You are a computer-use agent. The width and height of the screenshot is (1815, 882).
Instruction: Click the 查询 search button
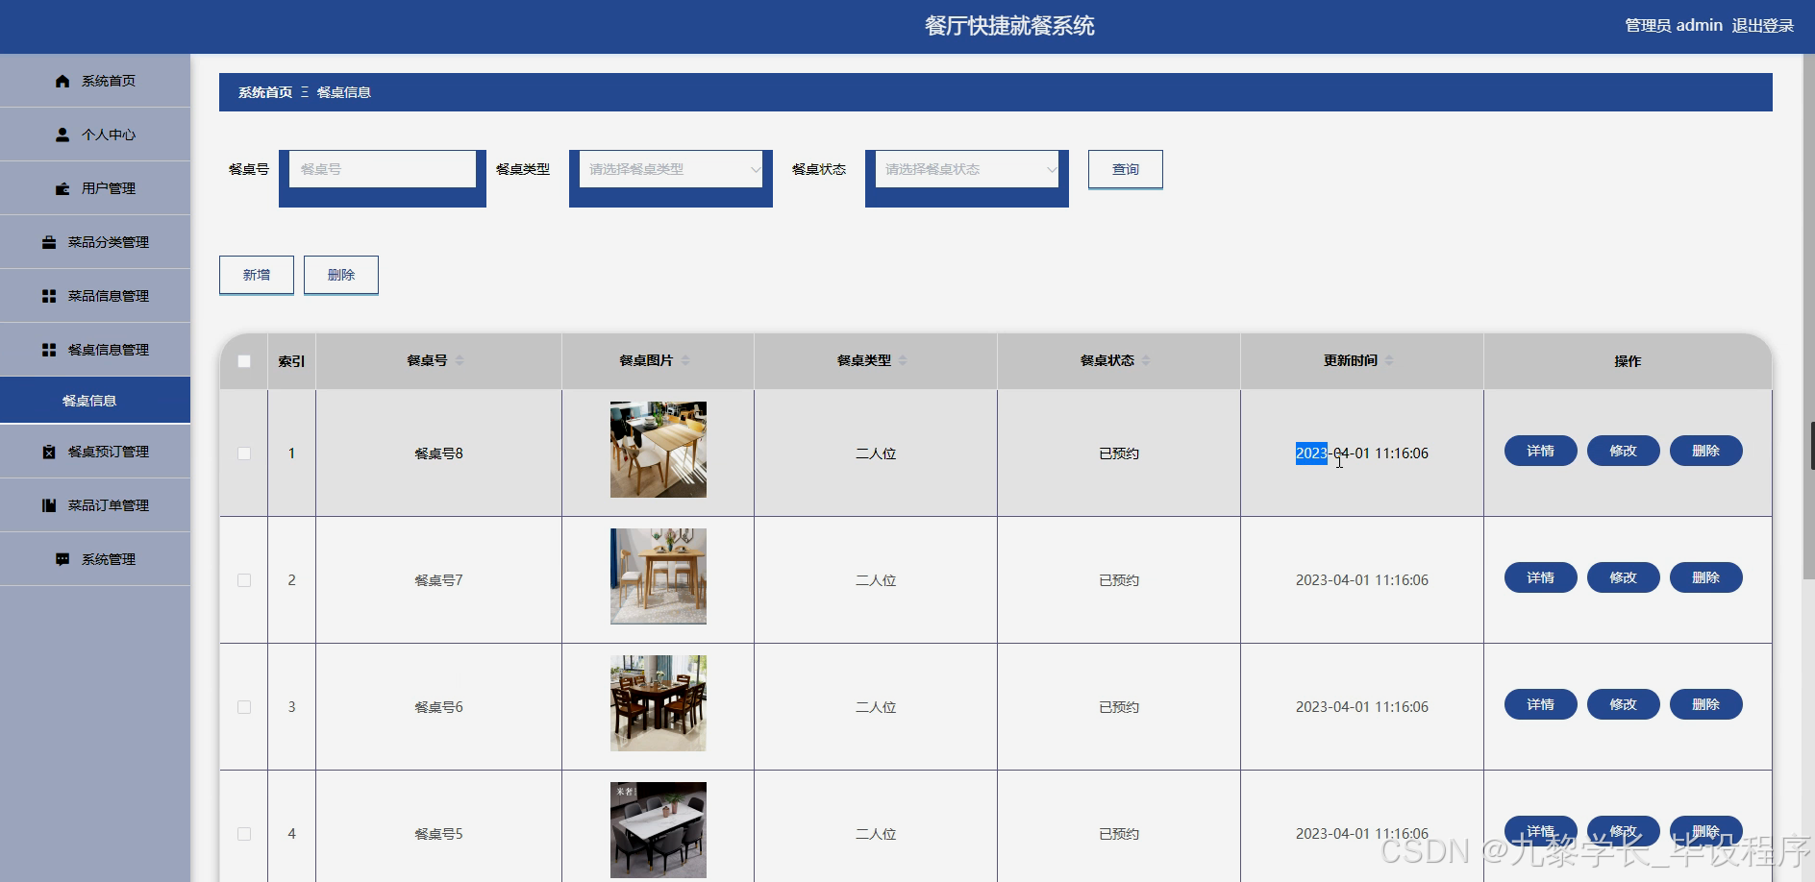[1126, 169]
